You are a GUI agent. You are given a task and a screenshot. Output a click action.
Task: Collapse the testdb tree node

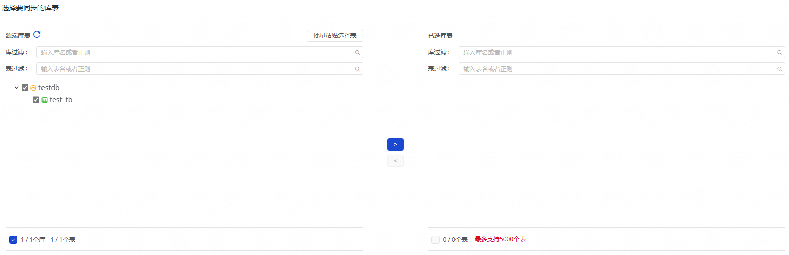coord(17,88)
